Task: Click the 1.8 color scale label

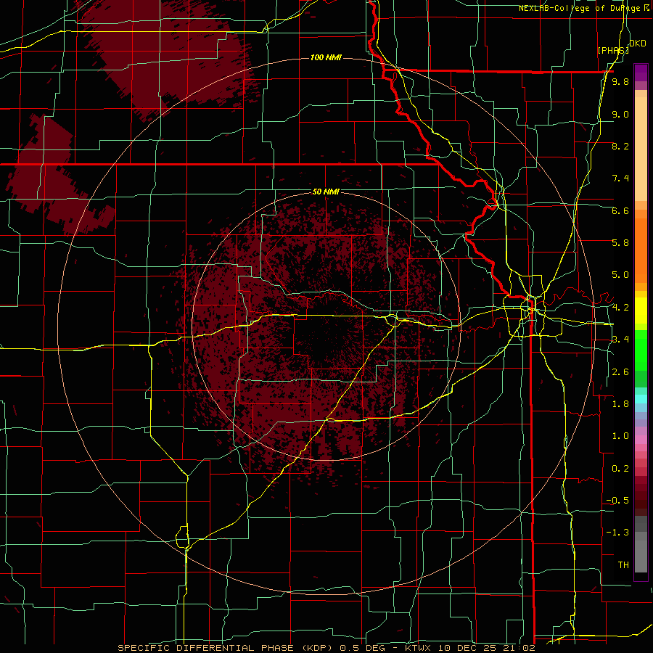Action: pyautogui.click(x=620, y=404)
